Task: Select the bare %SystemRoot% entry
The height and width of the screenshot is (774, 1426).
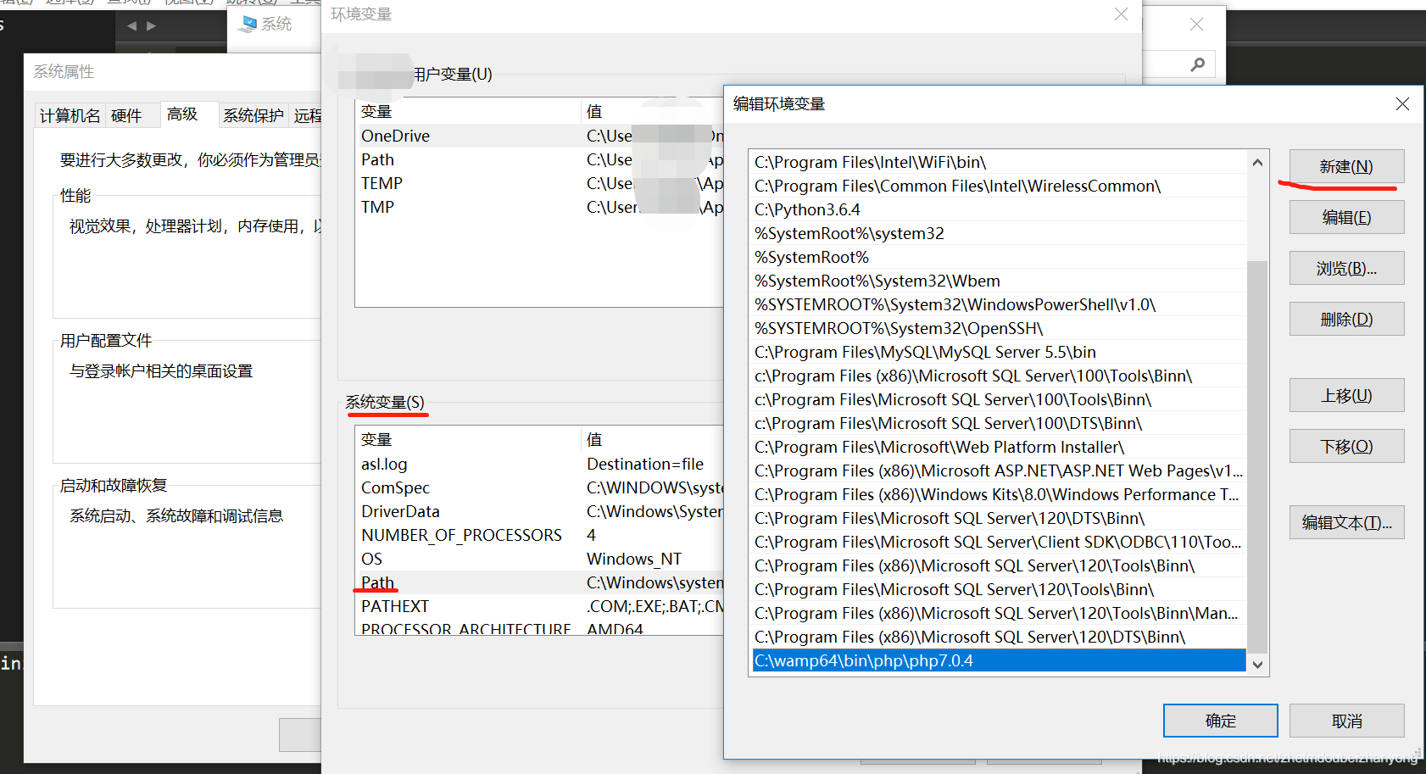Action: tap(999, 257)
